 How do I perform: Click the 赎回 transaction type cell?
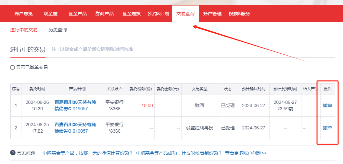pos(199,106)
